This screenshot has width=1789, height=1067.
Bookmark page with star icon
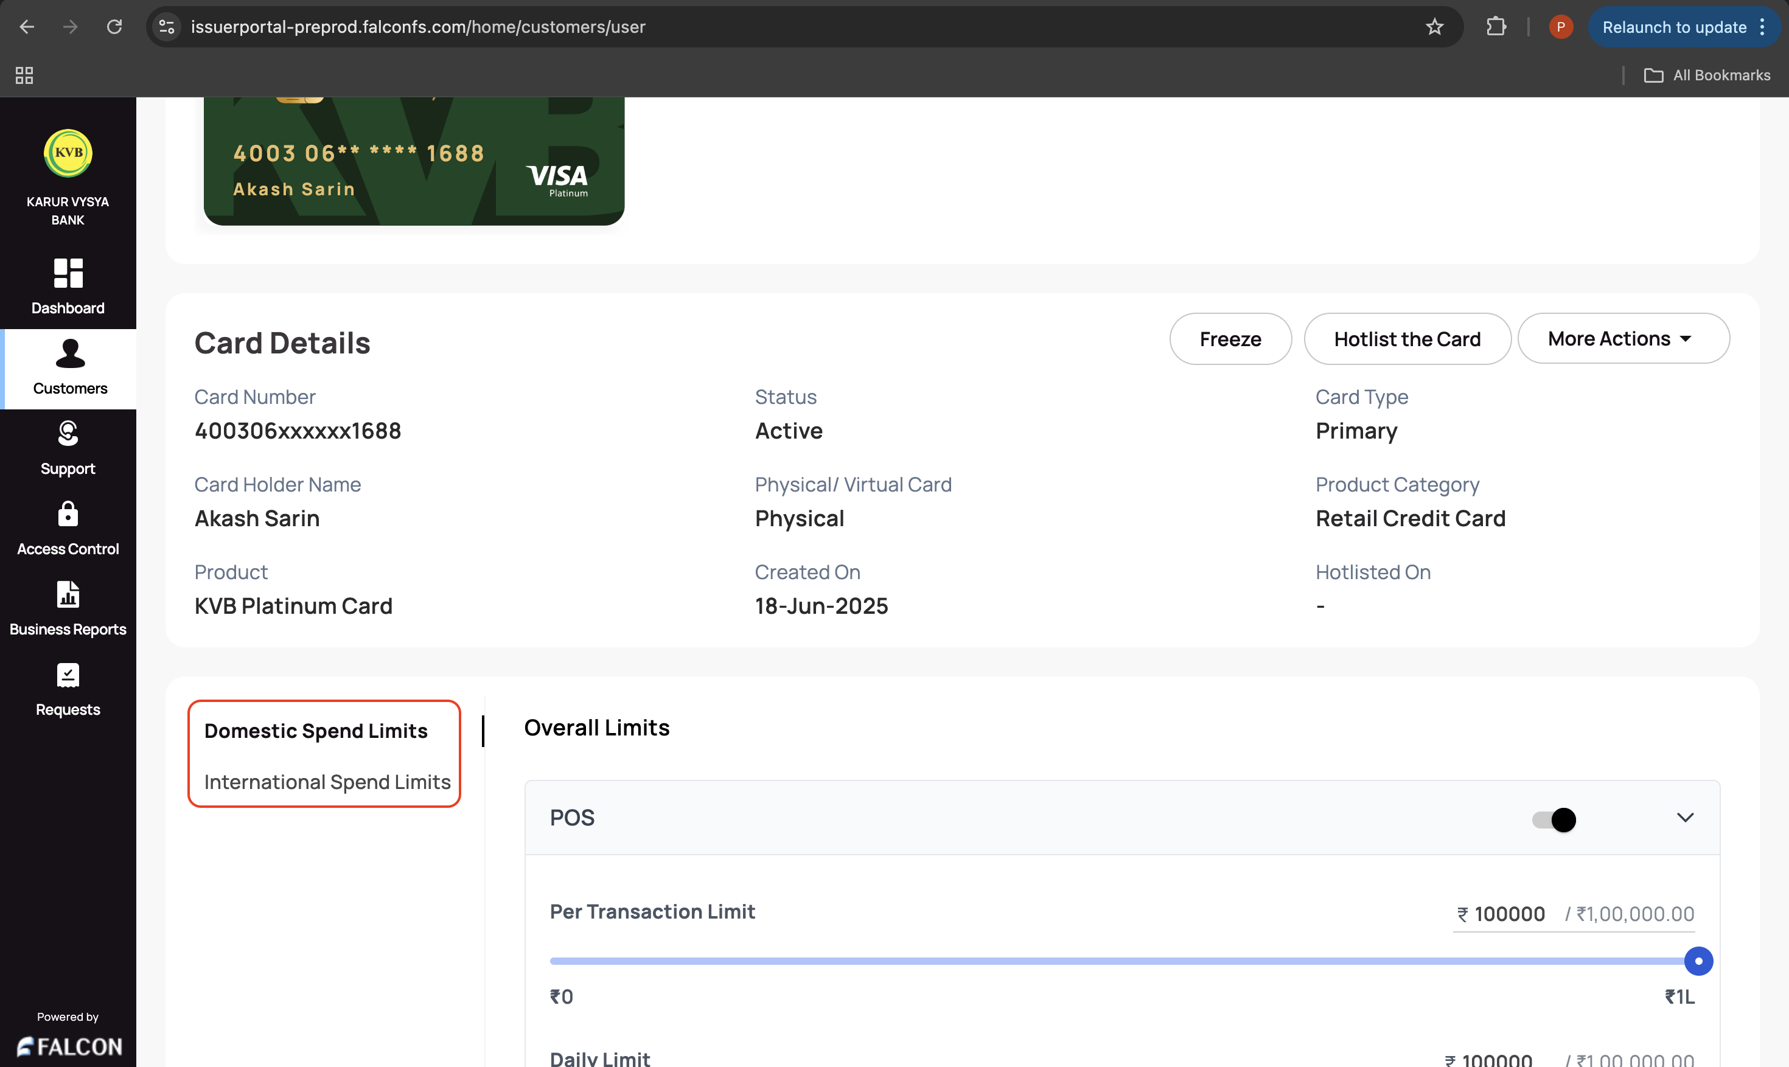1434,27
